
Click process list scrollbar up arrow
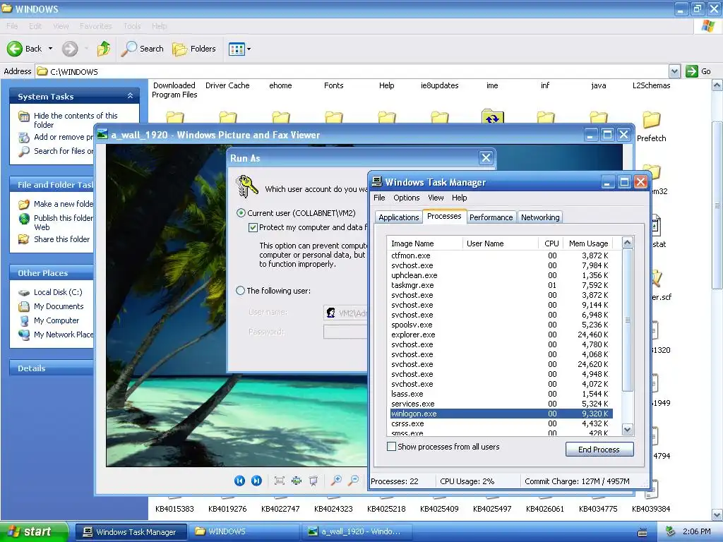click(x=627, y=243)
